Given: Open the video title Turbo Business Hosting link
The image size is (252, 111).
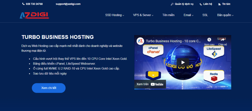Looking at the screenshot, I should tap(173, 41).
